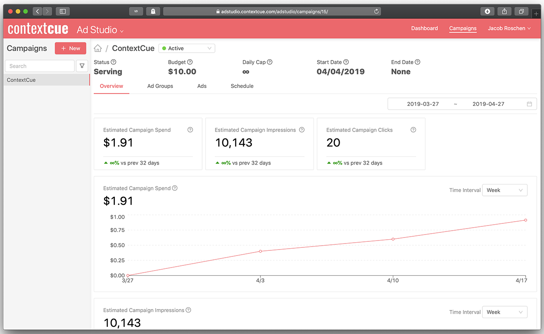Viewport: 544px width, 334px height.
Task: Set start date 2019-03-27 field
Action: click(423, 104)
